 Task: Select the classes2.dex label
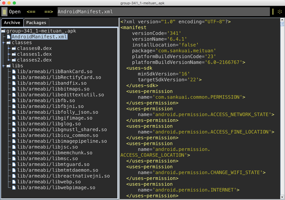[x=34, y=60]
